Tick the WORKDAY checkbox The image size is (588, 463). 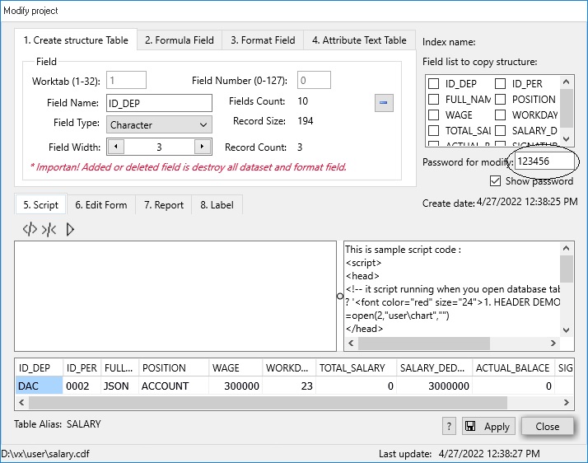pyautogui.click(x=500, y=115)
